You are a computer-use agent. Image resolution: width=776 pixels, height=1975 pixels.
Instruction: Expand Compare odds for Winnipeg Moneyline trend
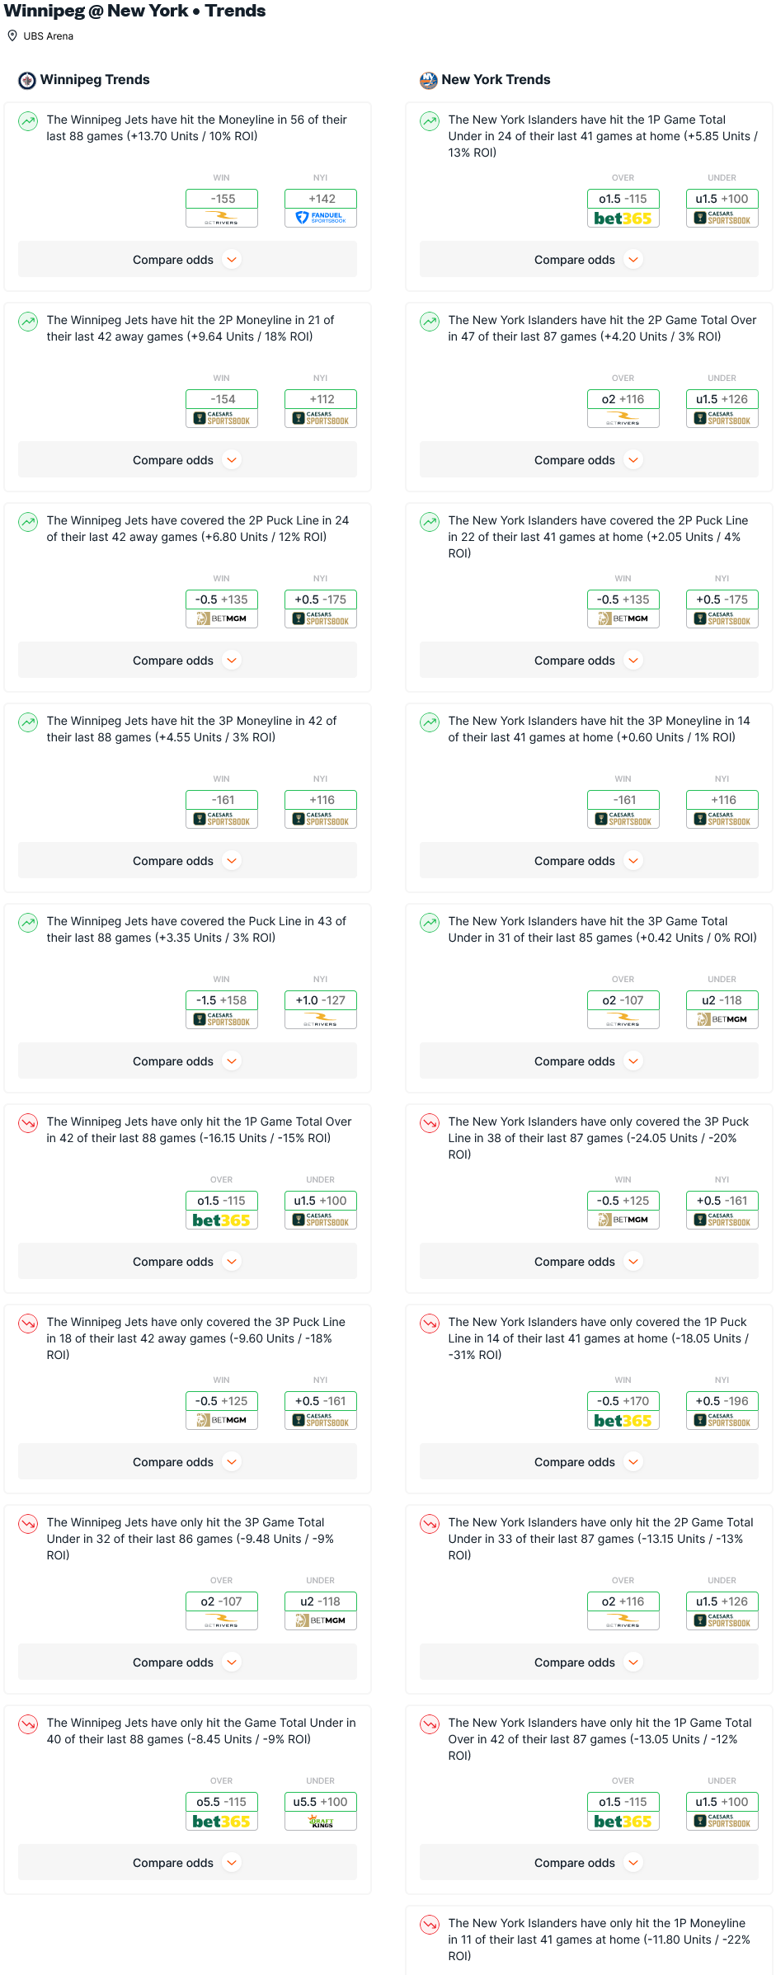point(187,260)
